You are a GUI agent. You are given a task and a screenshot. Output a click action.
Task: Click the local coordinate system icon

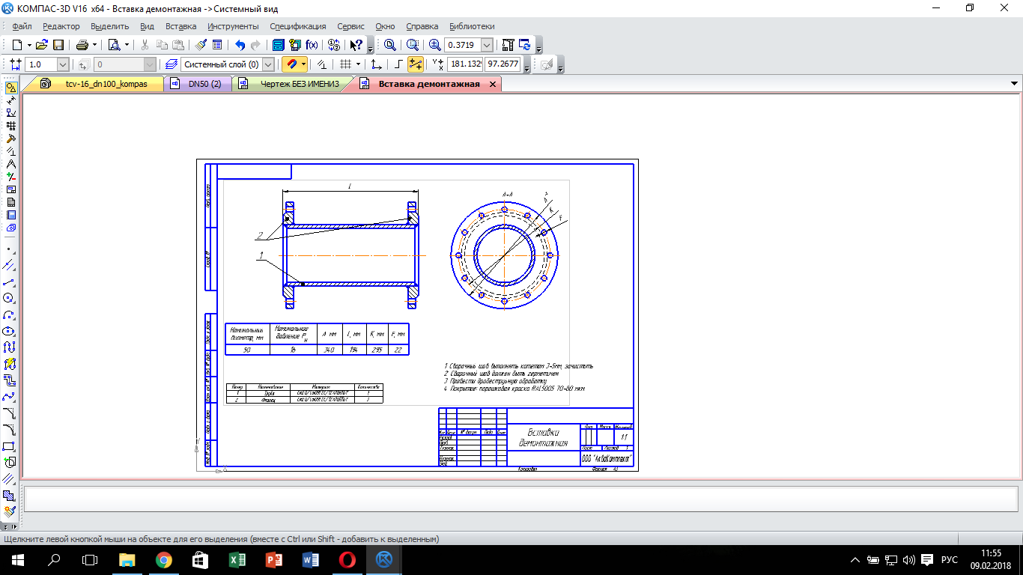(x=377, y=64)
